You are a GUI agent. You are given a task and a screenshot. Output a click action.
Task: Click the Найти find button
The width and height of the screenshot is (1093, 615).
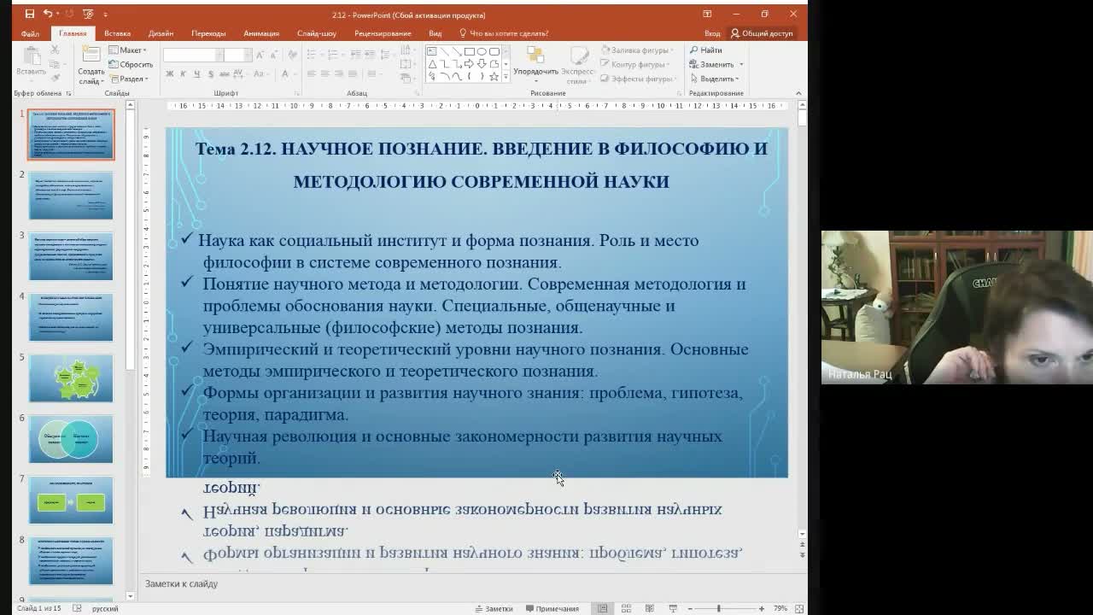(706, 50)
